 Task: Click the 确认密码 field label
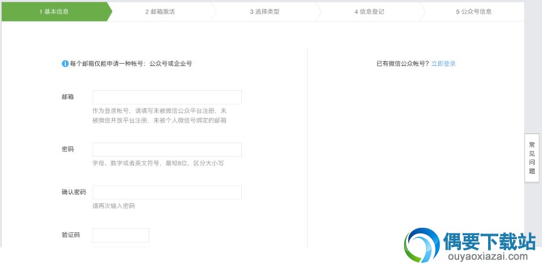[74, 192]
